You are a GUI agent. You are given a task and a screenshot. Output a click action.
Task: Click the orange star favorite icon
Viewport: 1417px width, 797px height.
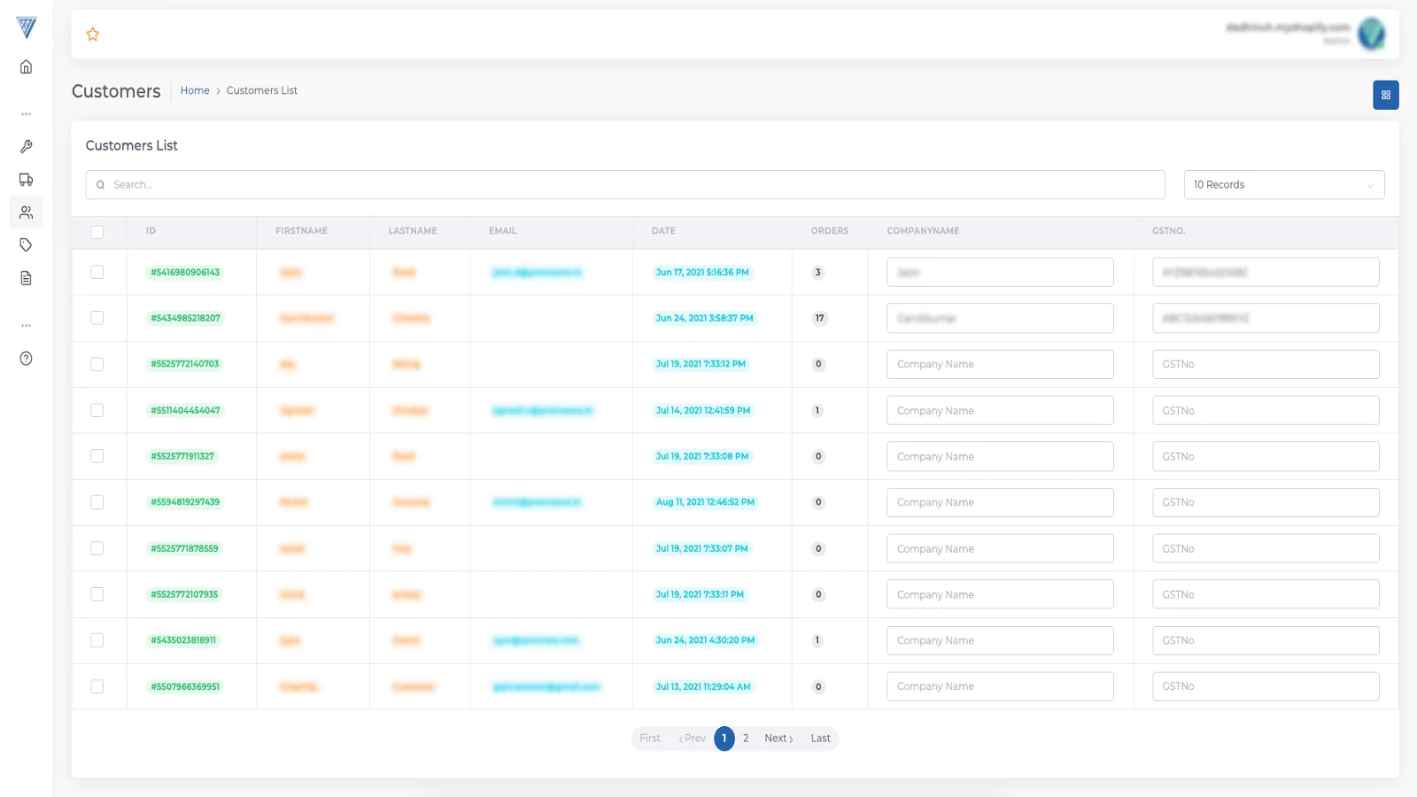[93, 35]
